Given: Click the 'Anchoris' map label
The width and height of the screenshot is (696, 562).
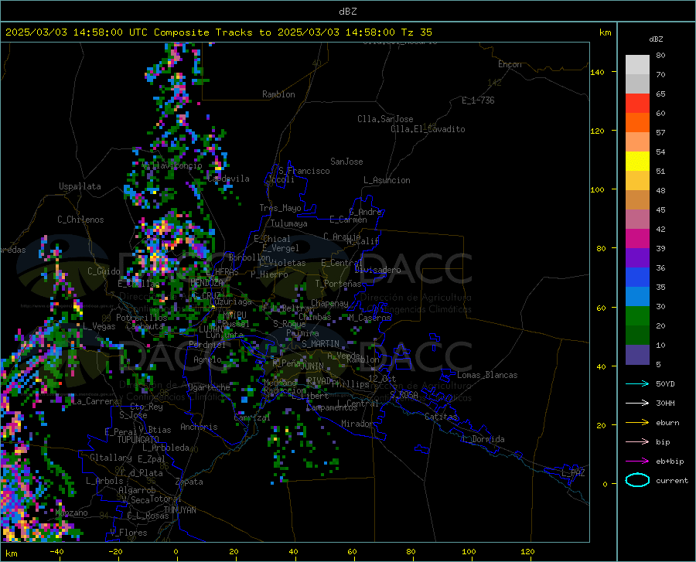Looking at the screenshot, I should (x=199, y=427).
